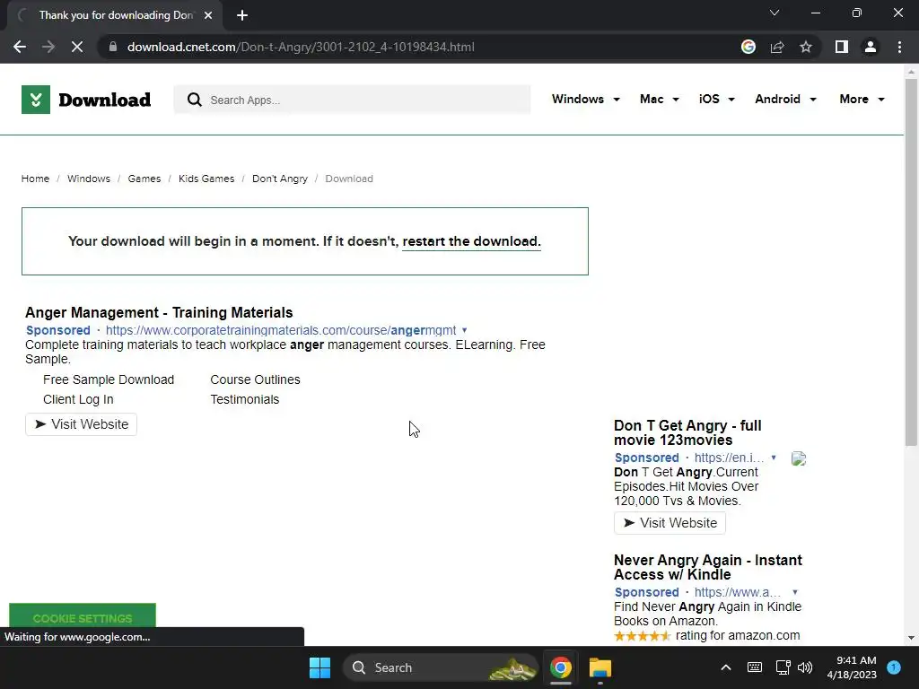Open 'Don T Get Angry - full movie' ad title
Screen dimensions: 919x689
(x=687, y=432)
